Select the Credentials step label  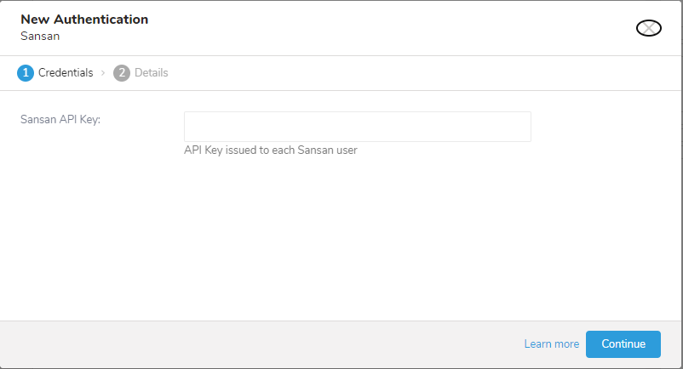click(x=65, y=73)
